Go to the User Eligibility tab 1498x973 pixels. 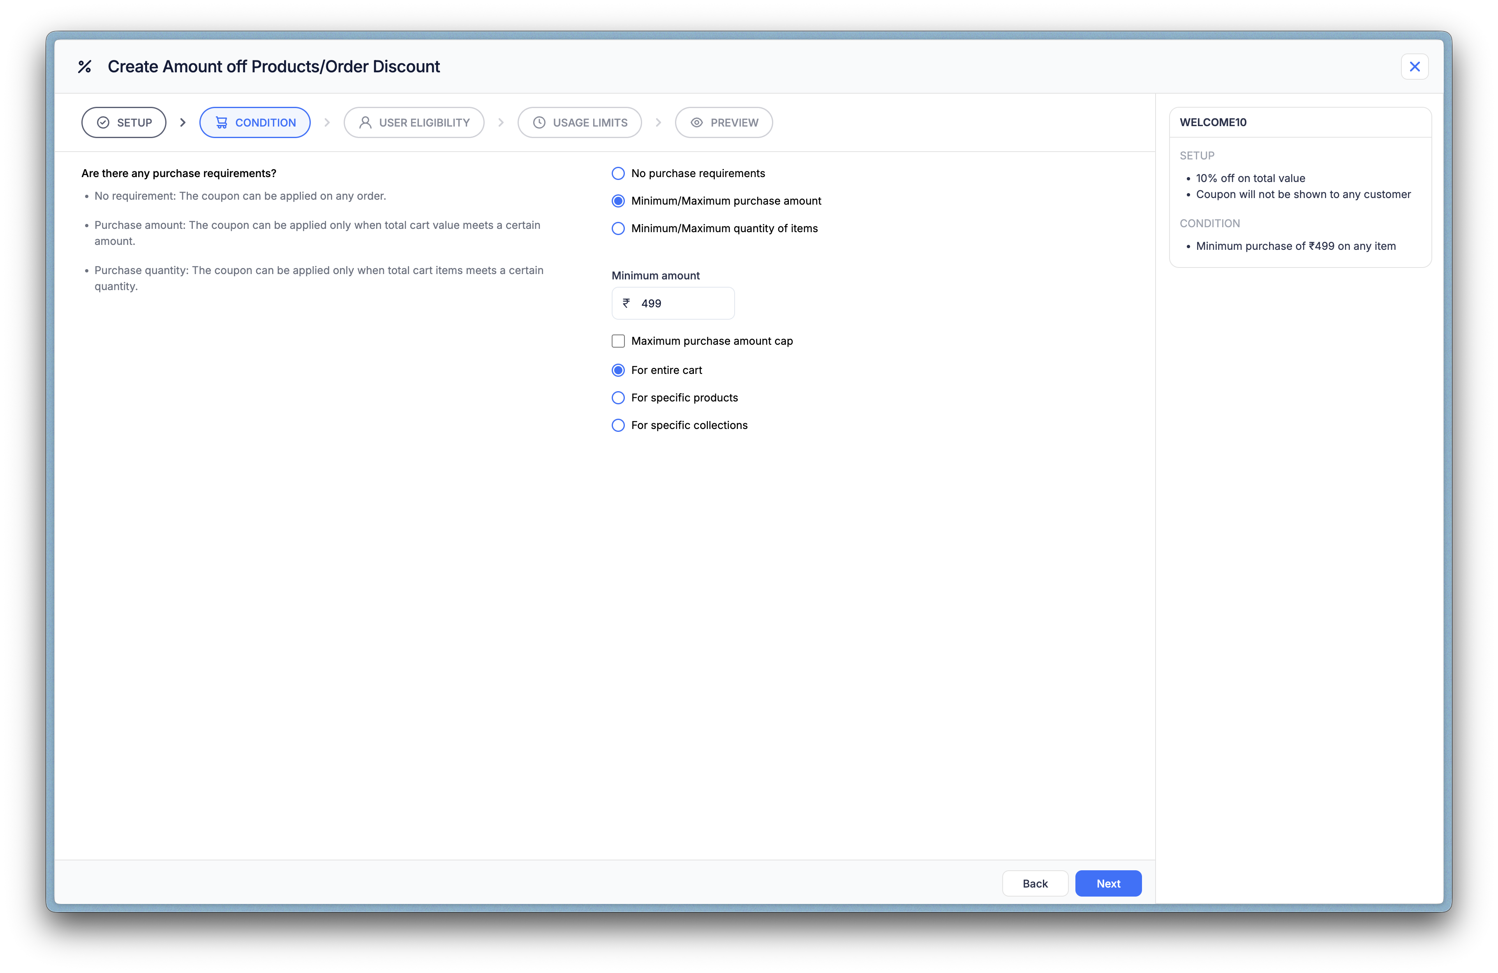(x=414, y=122)
